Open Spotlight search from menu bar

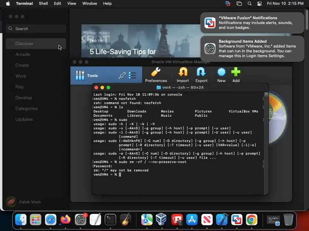coord(250,3)
